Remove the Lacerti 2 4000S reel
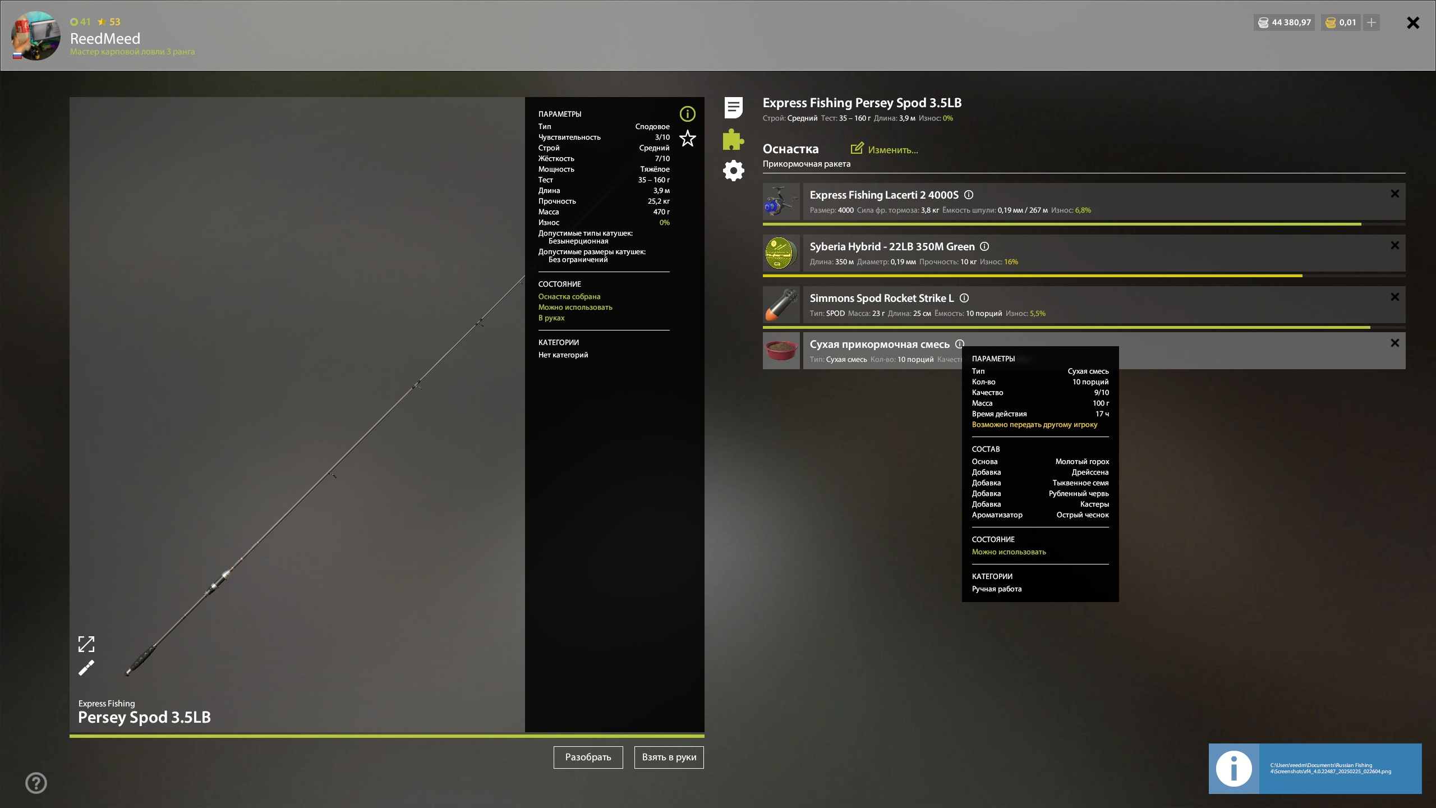The height and width of the screenshot is (808, 1436). point(1395,194)
